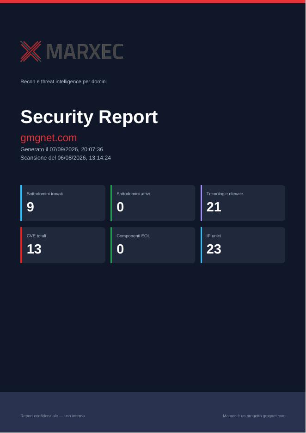This screenshot has width=306, height=433.
Task: Select the 'IP unici' label
Action: (x=214, y=236)
